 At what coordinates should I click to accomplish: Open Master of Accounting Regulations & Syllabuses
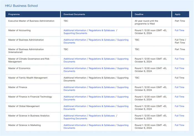[x=102, y=30]
